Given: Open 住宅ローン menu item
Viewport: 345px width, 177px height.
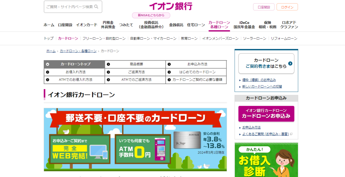Looking at the screenshot, I should point(196,25).
